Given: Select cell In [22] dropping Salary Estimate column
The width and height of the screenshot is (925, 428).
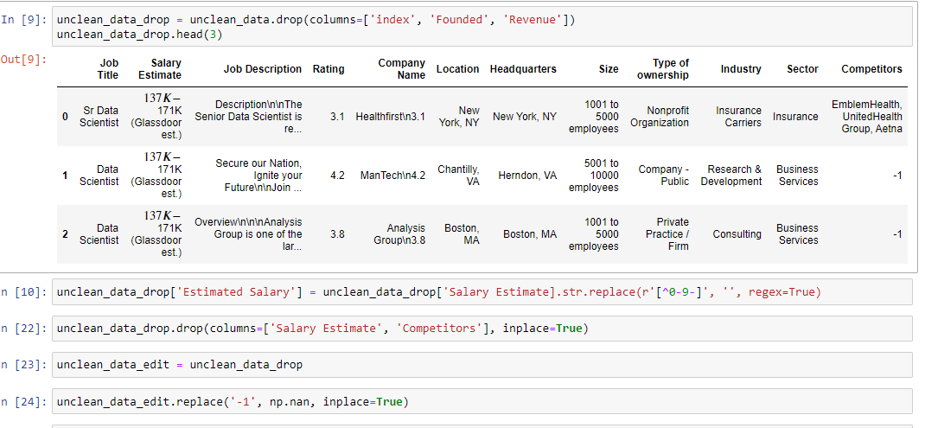Looking at the screenshot, I should [482, 329].
